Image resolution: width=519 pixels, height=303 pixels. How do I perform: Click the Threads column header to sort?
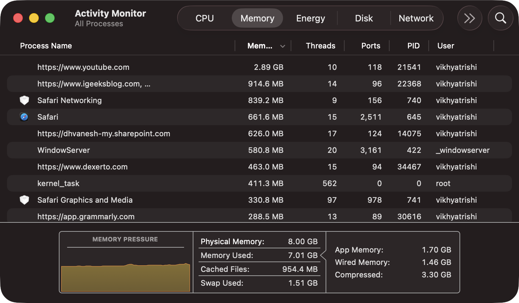coord(320,45)
